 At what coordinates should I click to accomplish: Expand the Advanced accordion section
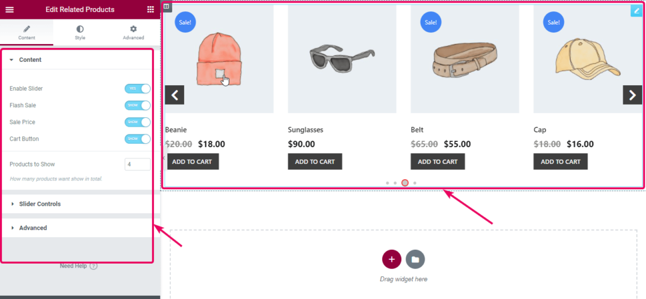coord(33,228)
